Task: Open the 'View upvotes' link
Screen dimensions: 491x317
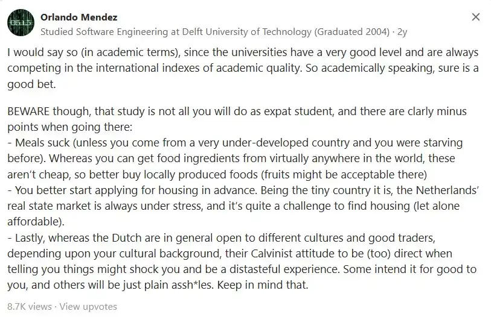Action: (88, 306)
